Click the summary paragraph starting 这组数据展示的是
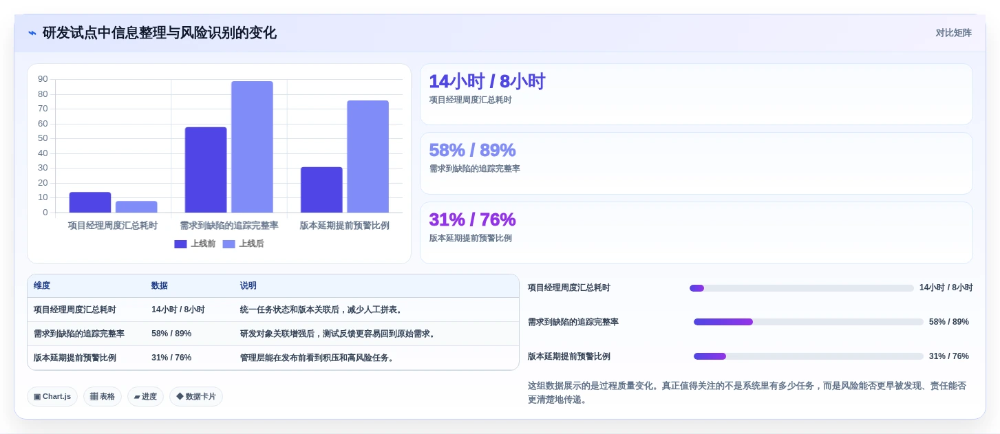 click(747, 393)
